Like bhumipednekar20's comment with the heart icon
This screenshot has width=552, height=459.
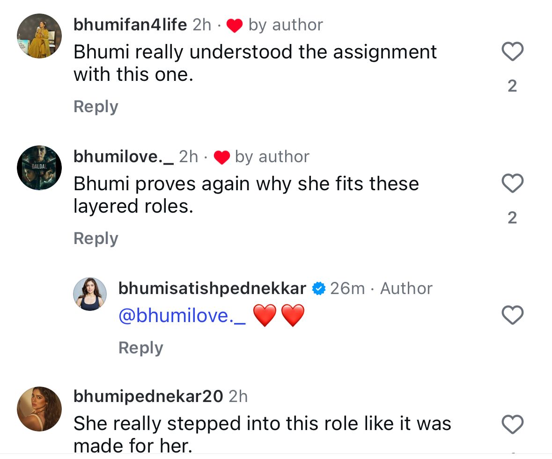(512, 424)
